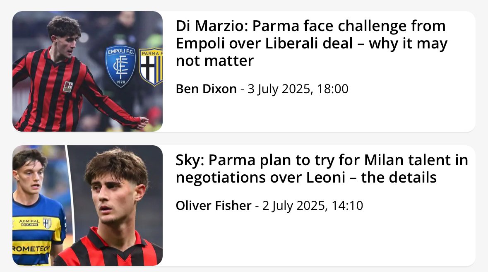This screenshot has width=488, height=272.
Task: Click the 3 July 2025, 18:00 timestamp
Action: click(x=298, y=89)
